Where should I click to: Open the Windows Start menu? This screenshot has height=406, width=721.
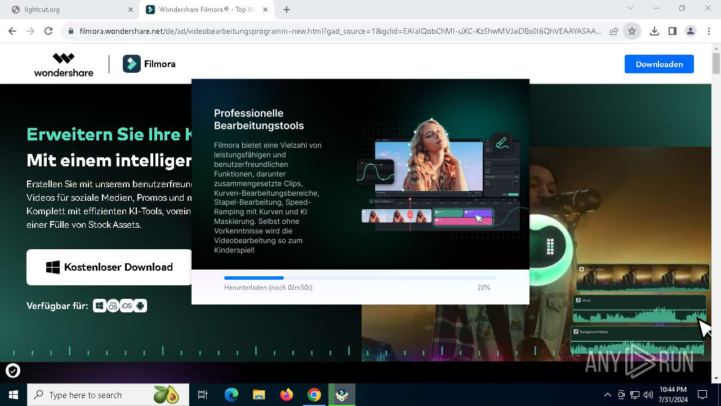tap(14, 395)
